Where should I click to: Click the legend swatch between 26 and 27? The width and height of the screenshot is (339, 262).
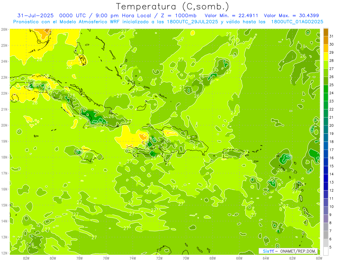tap(326, 73)
